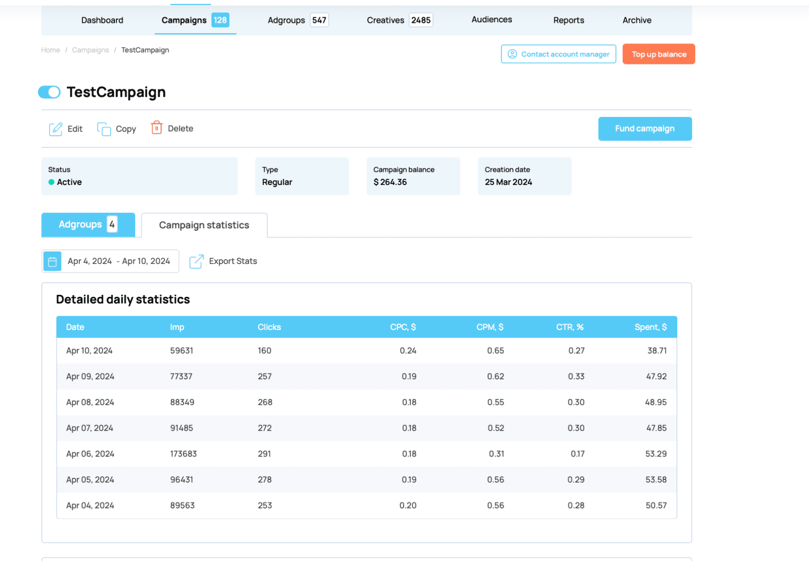Click the Top up balance button

[x=658, y=54]
